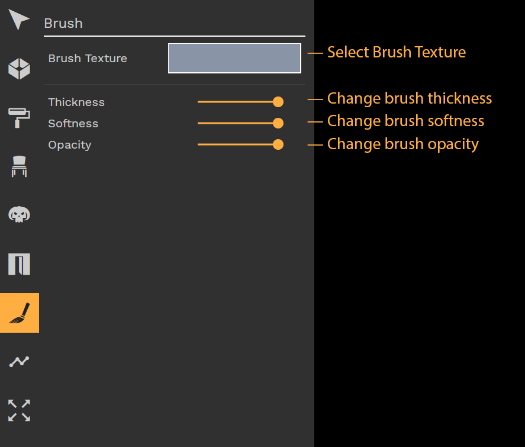Open the wall and door tool
This screenshot has width=525, height=447.
19,264
